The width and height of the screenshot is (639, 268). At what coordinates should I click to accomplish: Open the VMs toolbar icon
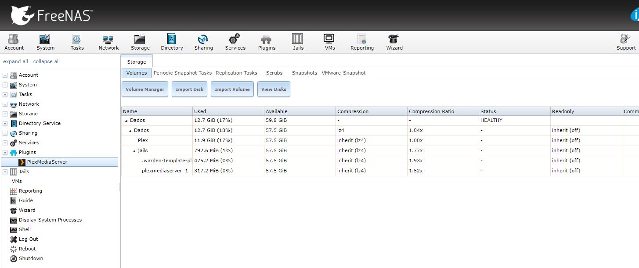(x=329, y=42)
